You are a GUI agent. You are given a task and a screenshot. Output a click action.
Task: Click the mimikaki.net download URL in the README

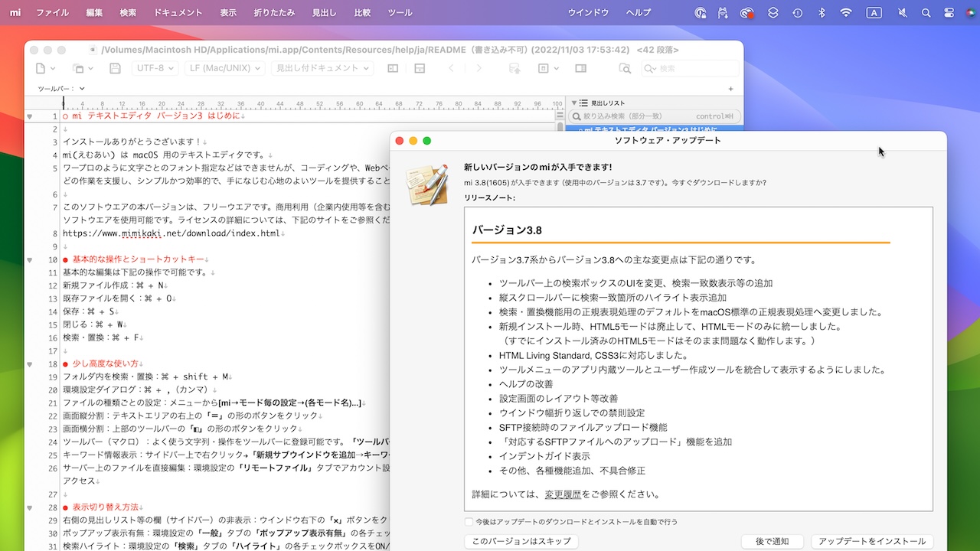171,233
